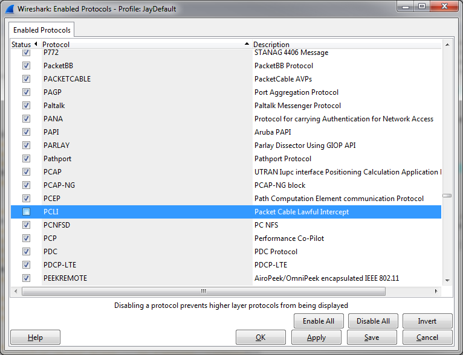Save the enabled protocols settings

pyautogui.click(x=372, y=337)
